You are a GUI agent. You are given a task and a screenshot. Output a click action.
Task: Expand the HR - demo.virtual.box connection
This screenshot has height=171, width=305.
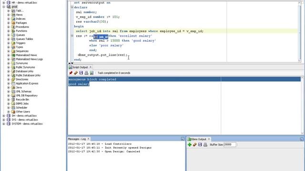[4, 3]
